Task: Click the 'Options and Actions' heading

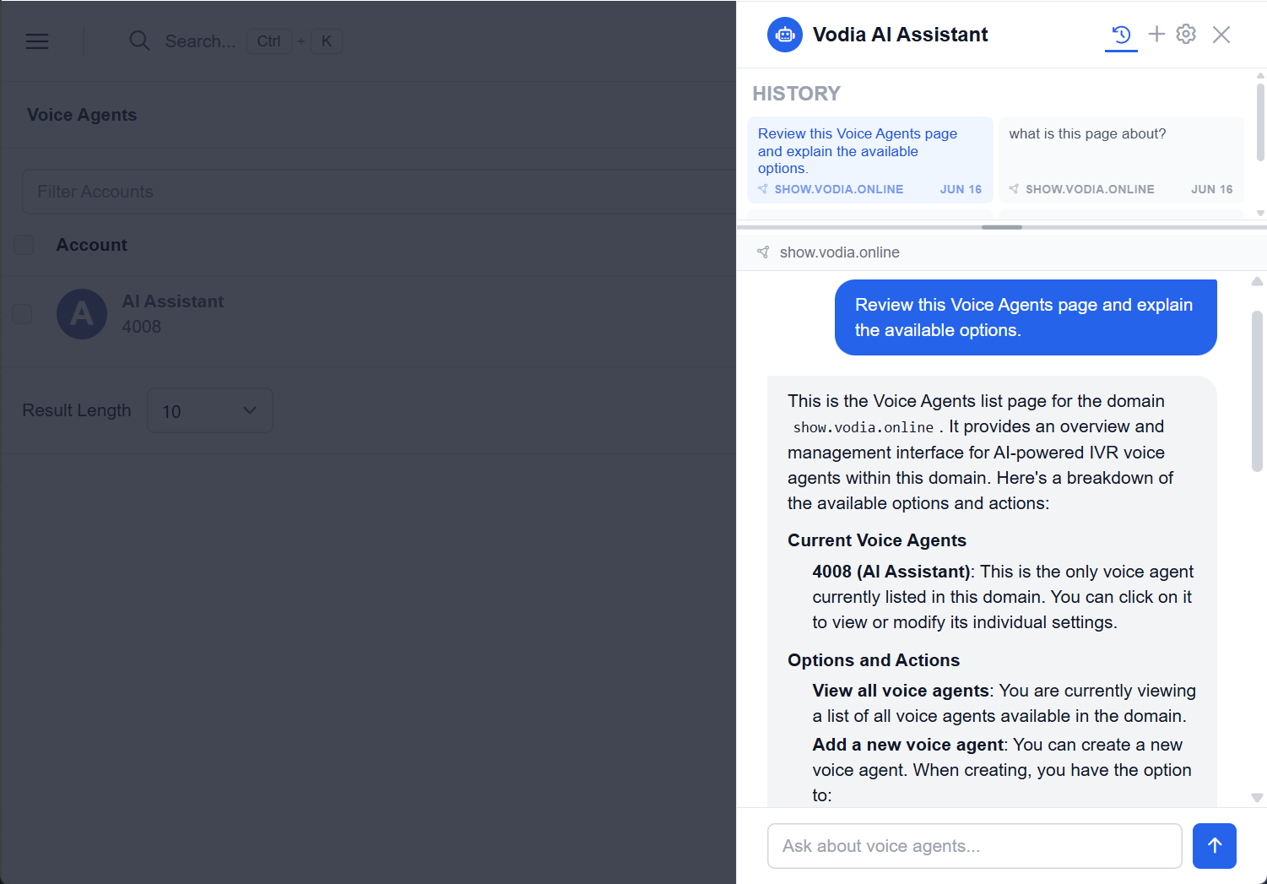Action: point(874,660)
